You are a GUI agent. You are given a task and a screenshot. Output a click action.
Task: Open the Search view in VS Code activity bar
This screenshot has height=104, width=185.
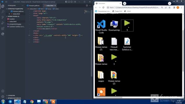[3, 12]
